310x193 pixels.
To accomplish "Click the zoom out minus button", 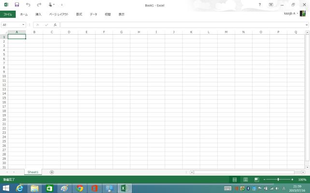I will coord(264,180).
